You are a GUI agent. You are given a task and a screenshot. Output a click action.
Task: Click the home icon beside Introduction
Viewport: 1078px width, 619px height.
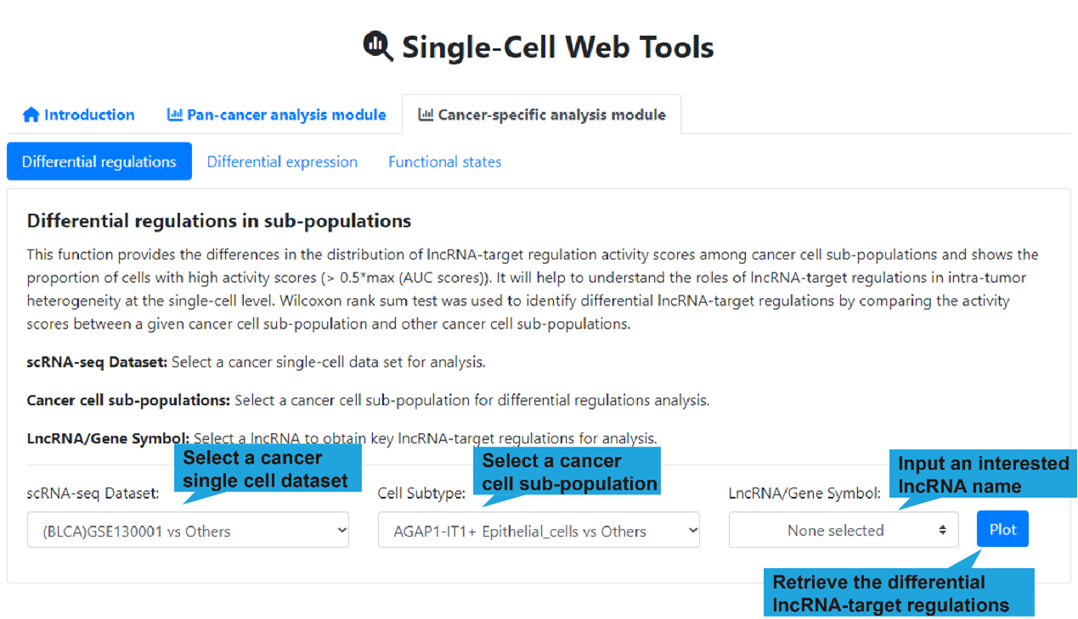(x=31, y=115)
